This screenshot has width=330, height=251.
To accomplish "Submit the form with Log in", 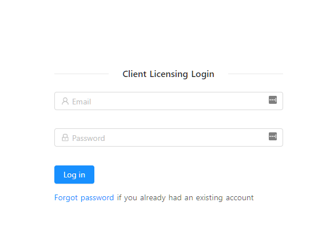I will click(74, 175).
